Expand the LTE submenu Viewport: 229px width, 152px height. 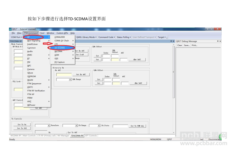[62, 44]
